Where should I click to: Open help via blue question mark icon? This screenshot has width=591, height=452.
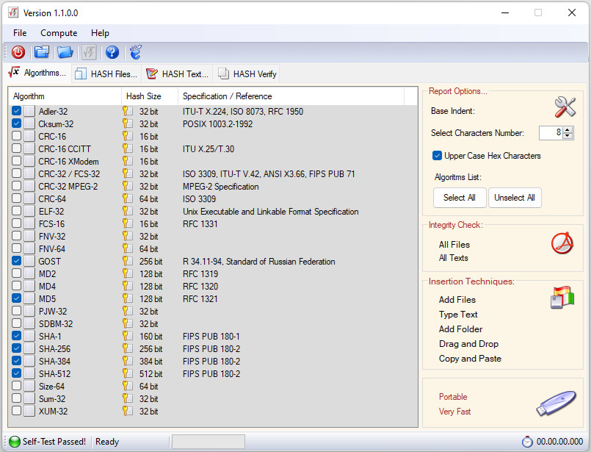coord(112,52)
